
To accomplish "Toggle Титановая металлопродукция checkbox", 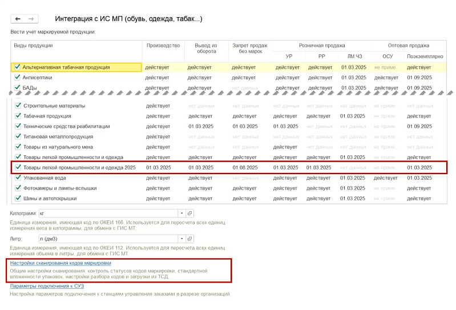I will click(18, 136).
